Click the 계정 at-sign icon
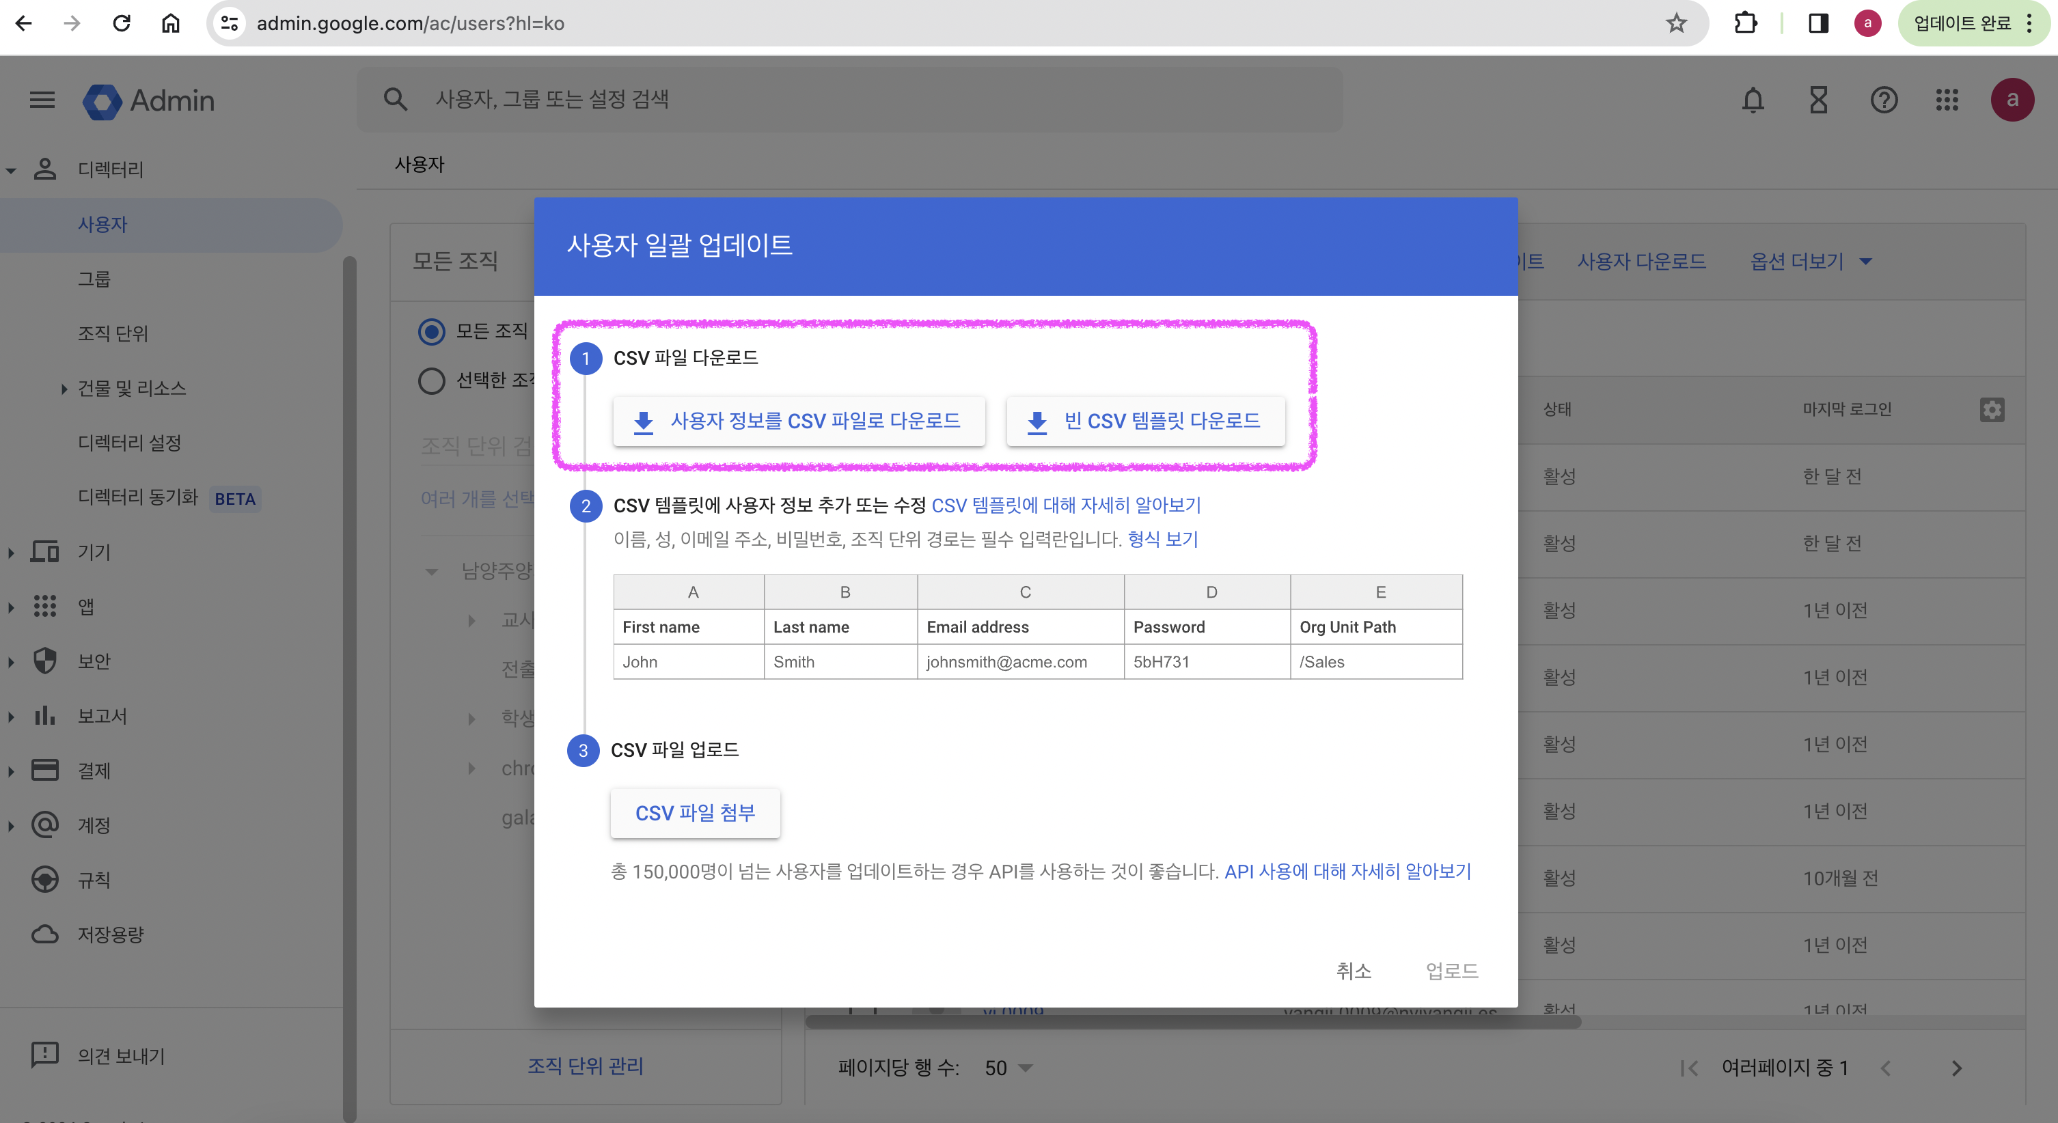 (x=44, y=824)
